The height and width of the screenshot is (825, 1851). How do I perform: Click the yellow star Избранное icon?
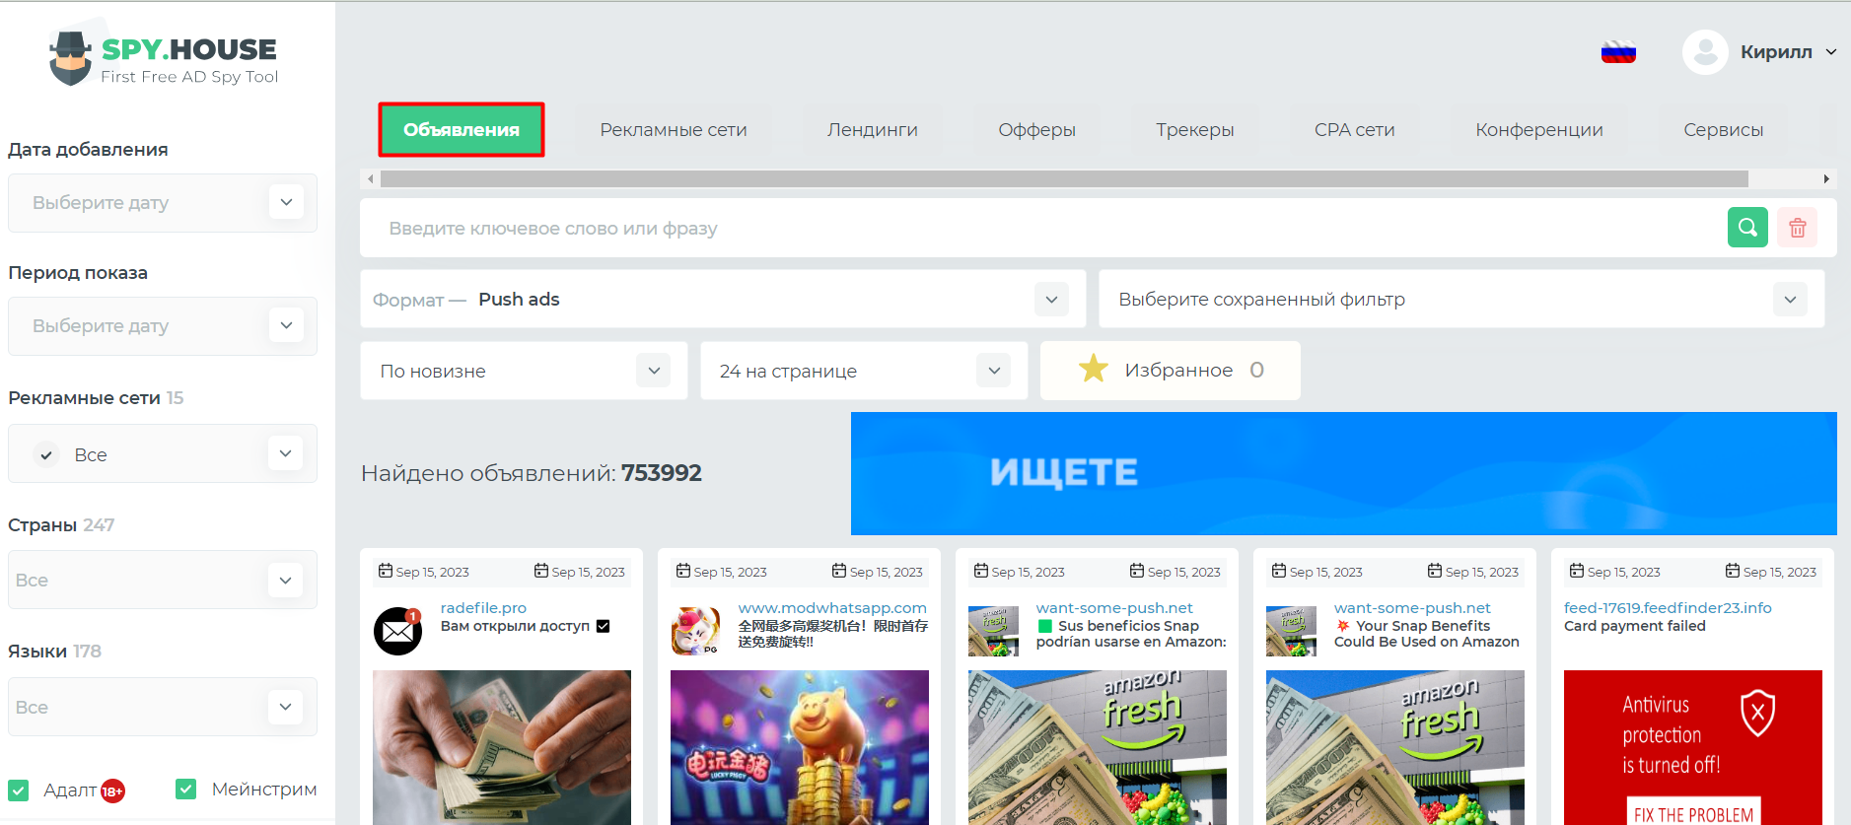point(1093,370)
